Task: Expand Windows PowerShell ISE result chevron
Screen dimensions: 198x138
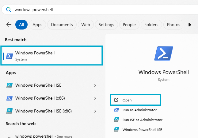Action: (95, 85)
